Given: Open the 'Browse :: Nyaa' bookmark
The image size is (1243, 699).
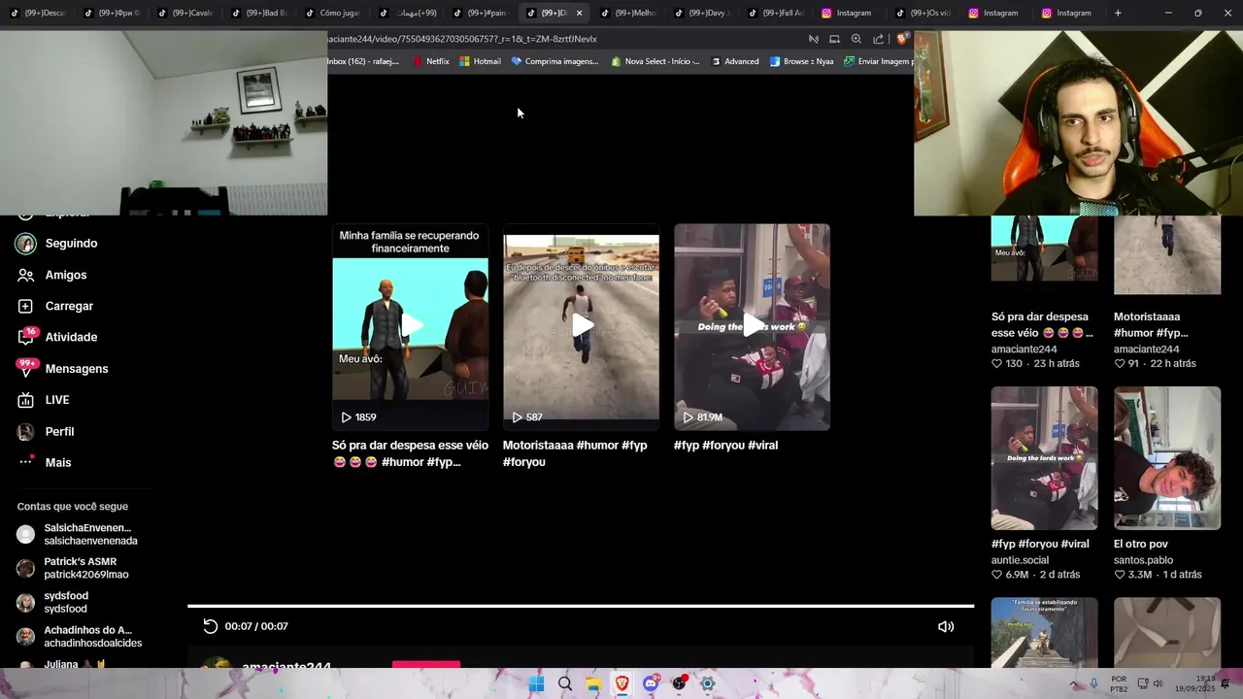Looking at the screenshot, I should coord(801,61).
